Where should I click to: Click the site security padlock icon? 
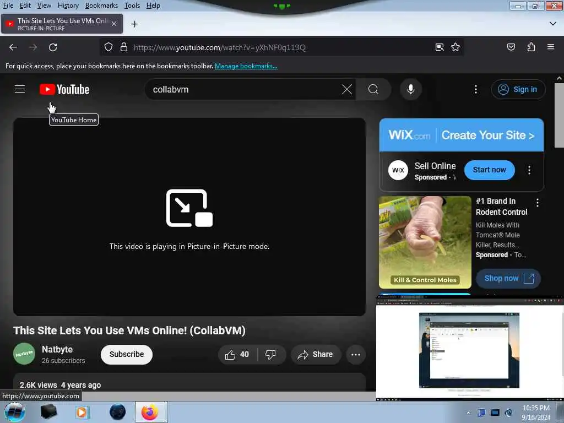tap(124, 47)
